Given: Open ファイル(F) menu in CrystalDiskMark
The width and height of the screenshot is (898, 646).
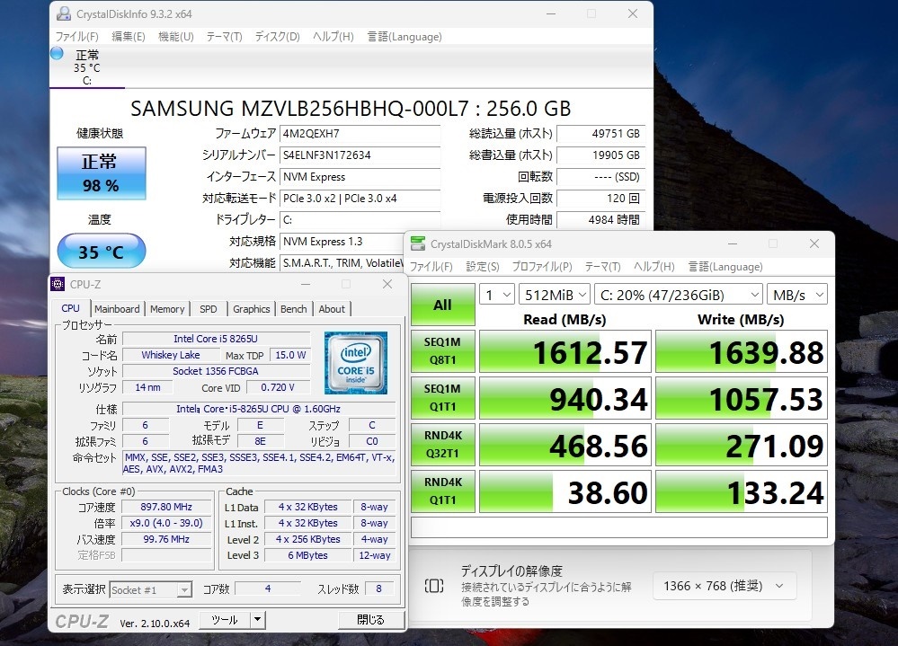Looking at the screenshot, I should pyautogui.click(x=431, y=267).
